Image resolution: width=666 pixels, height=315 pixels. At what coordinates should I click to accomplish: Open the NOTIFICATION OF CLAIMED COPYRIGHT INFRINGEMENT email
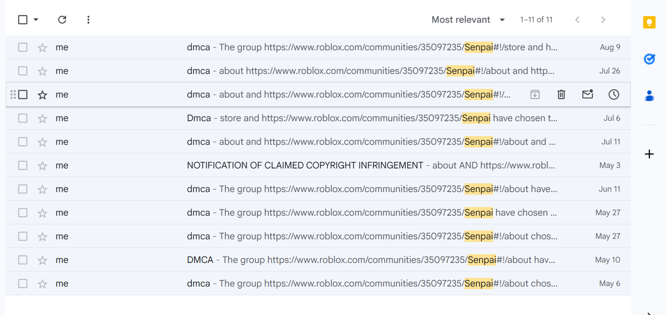tap(305, 165)
